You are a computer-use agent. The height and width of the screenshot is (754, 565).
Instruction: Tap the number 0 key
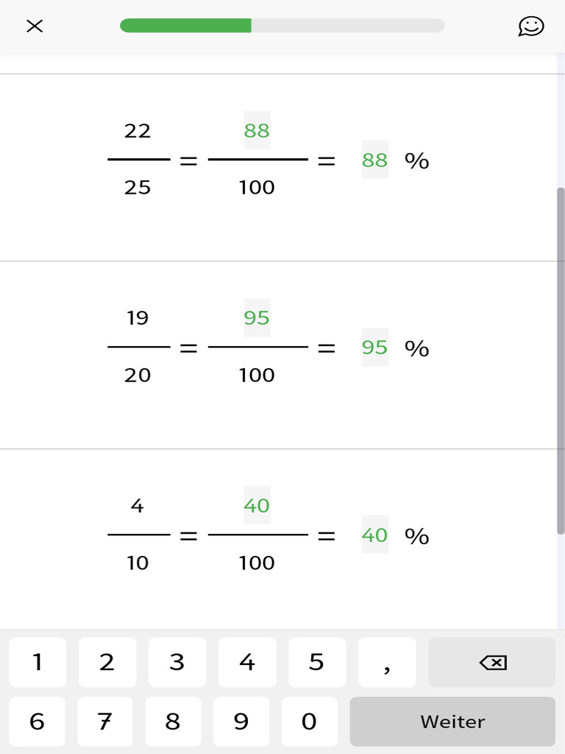click(x=309, y=722)
